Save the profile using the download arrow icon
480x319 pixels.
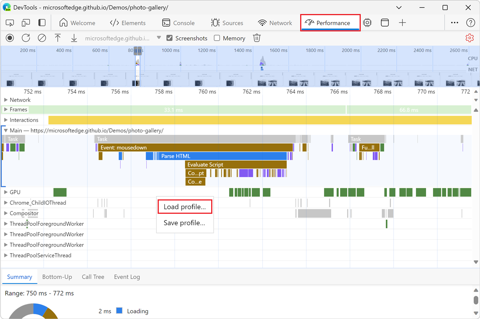click(x=74, y=38)
